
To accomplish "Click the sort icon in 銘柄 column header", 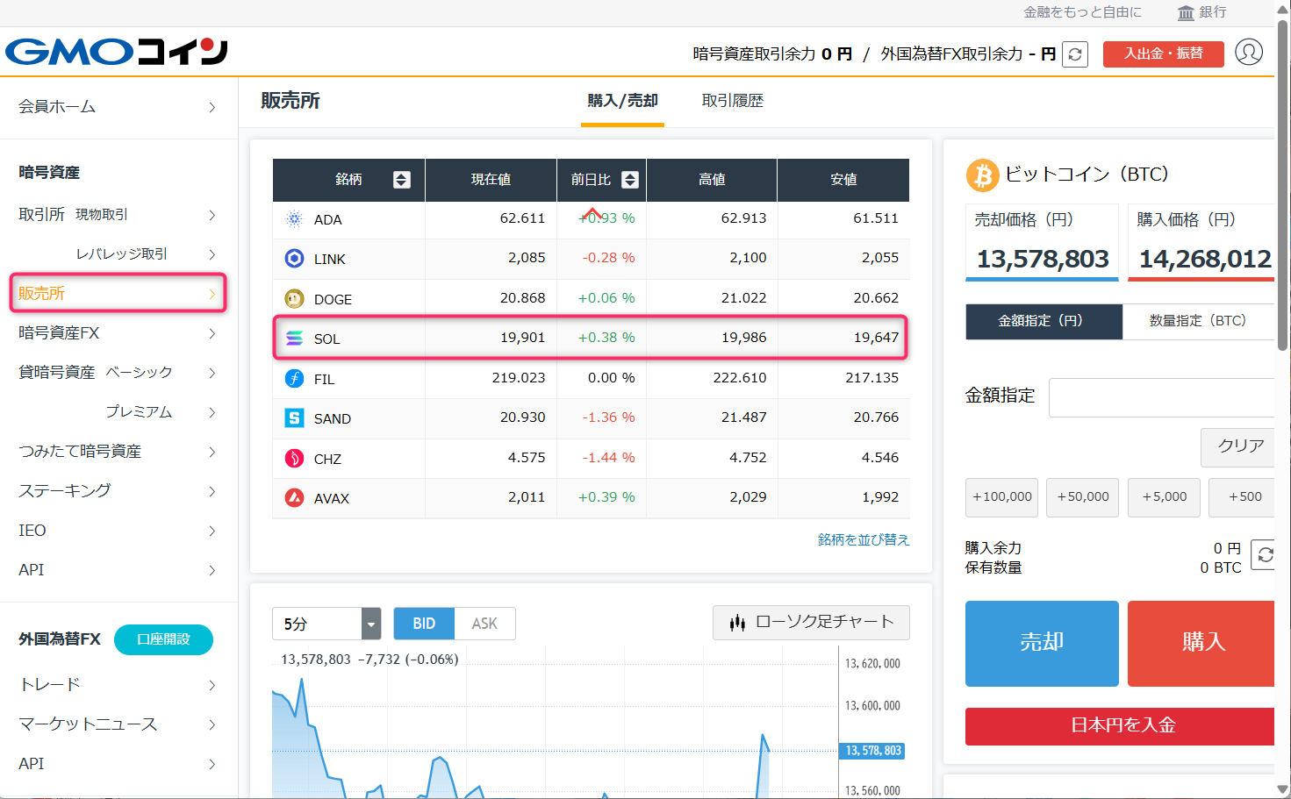I will [401, 180].
